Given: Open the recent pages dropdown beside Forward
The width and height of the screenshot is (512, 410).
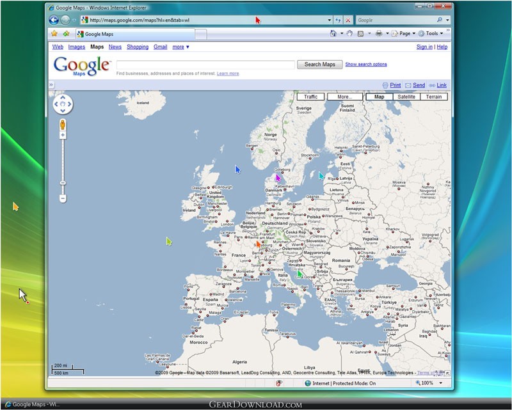Looking at the screenshot, I should click(x=74, y=20).
